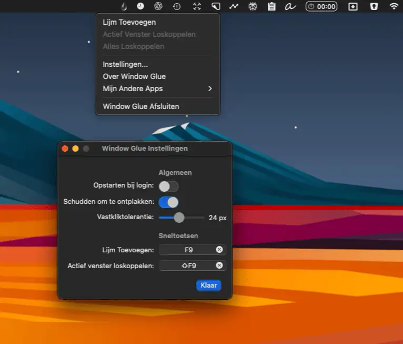Click the Schudden om te ontplakken label
Image resolution: width=403 pixels, height=344 pixels.
pos(109,201)
